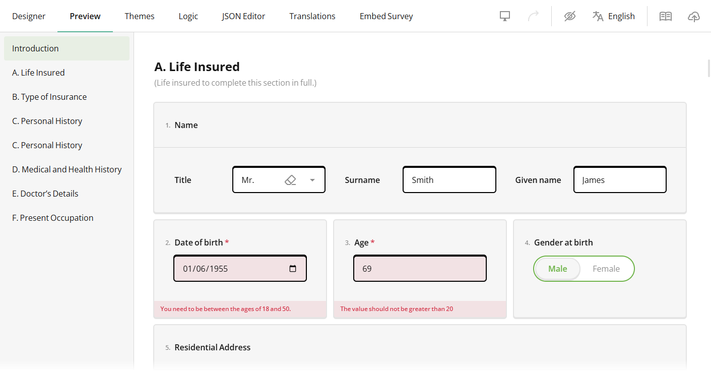Image resolution: width=711 pixels, height=371 pixels.
Task: Click the language translation icon next to English
Action: click(x=598, y=16)
